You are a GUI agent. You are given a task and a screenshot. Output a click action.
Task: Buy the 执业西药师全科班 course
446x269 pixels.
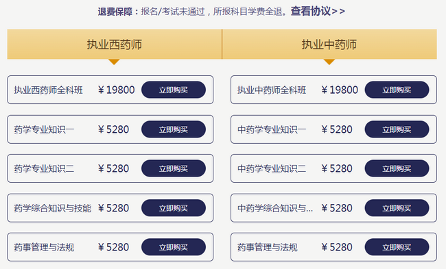(x=174, y=90)
